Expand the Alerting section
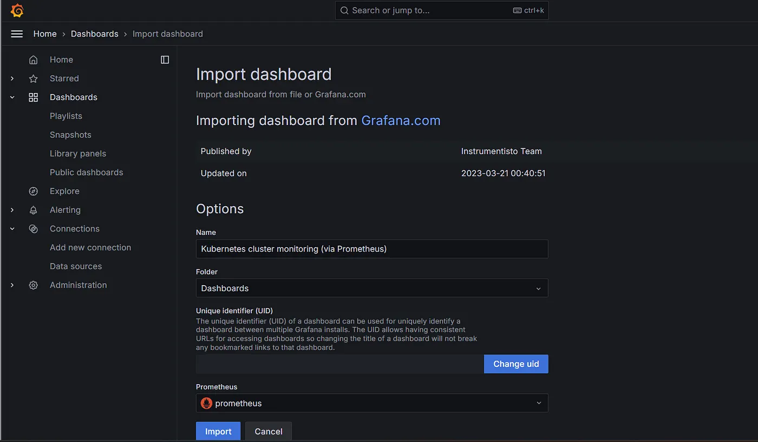The height and width of the screenshot is (442, 758). pos(12,210)
